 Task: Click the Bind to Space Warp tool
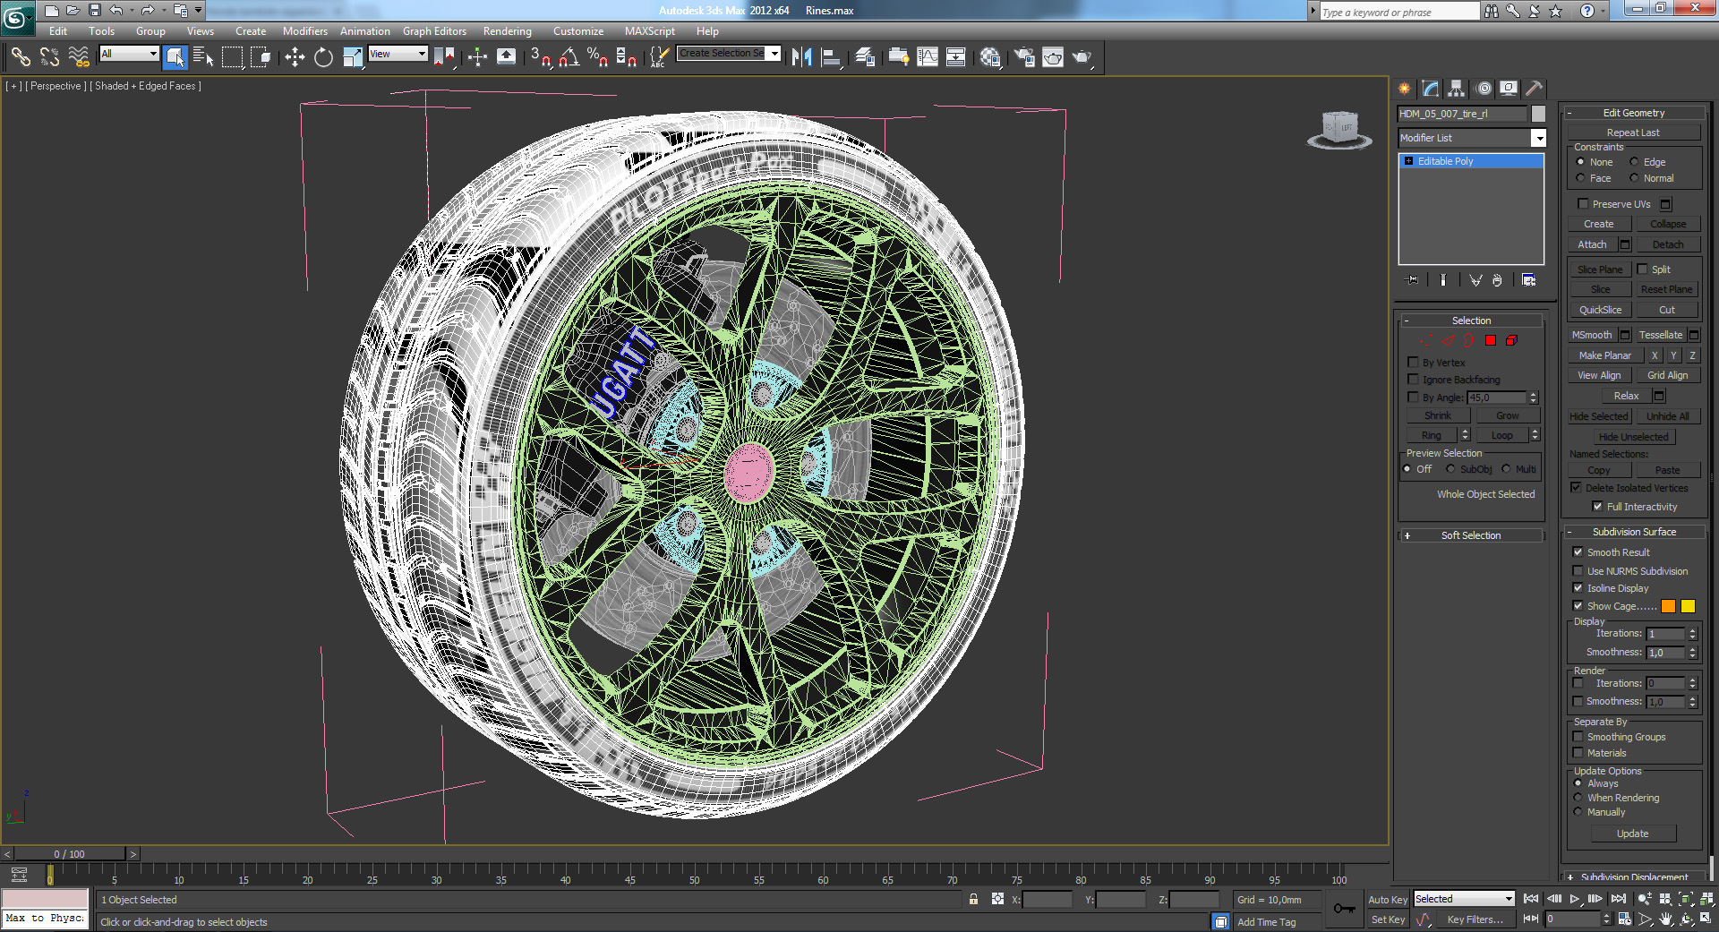tap(79, 57)
